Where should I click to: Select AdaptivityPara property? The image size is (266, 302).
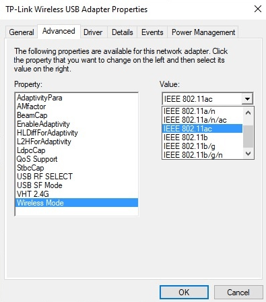[77, 98]
